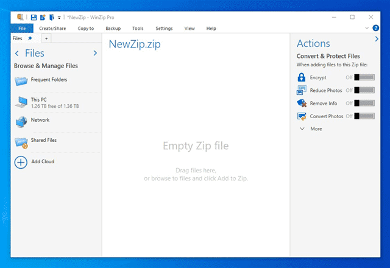Viewport: 390px width, 268px height.
Task: Close the WinZip Pro window
Action: pyautogui.click(x=371, y=17)
